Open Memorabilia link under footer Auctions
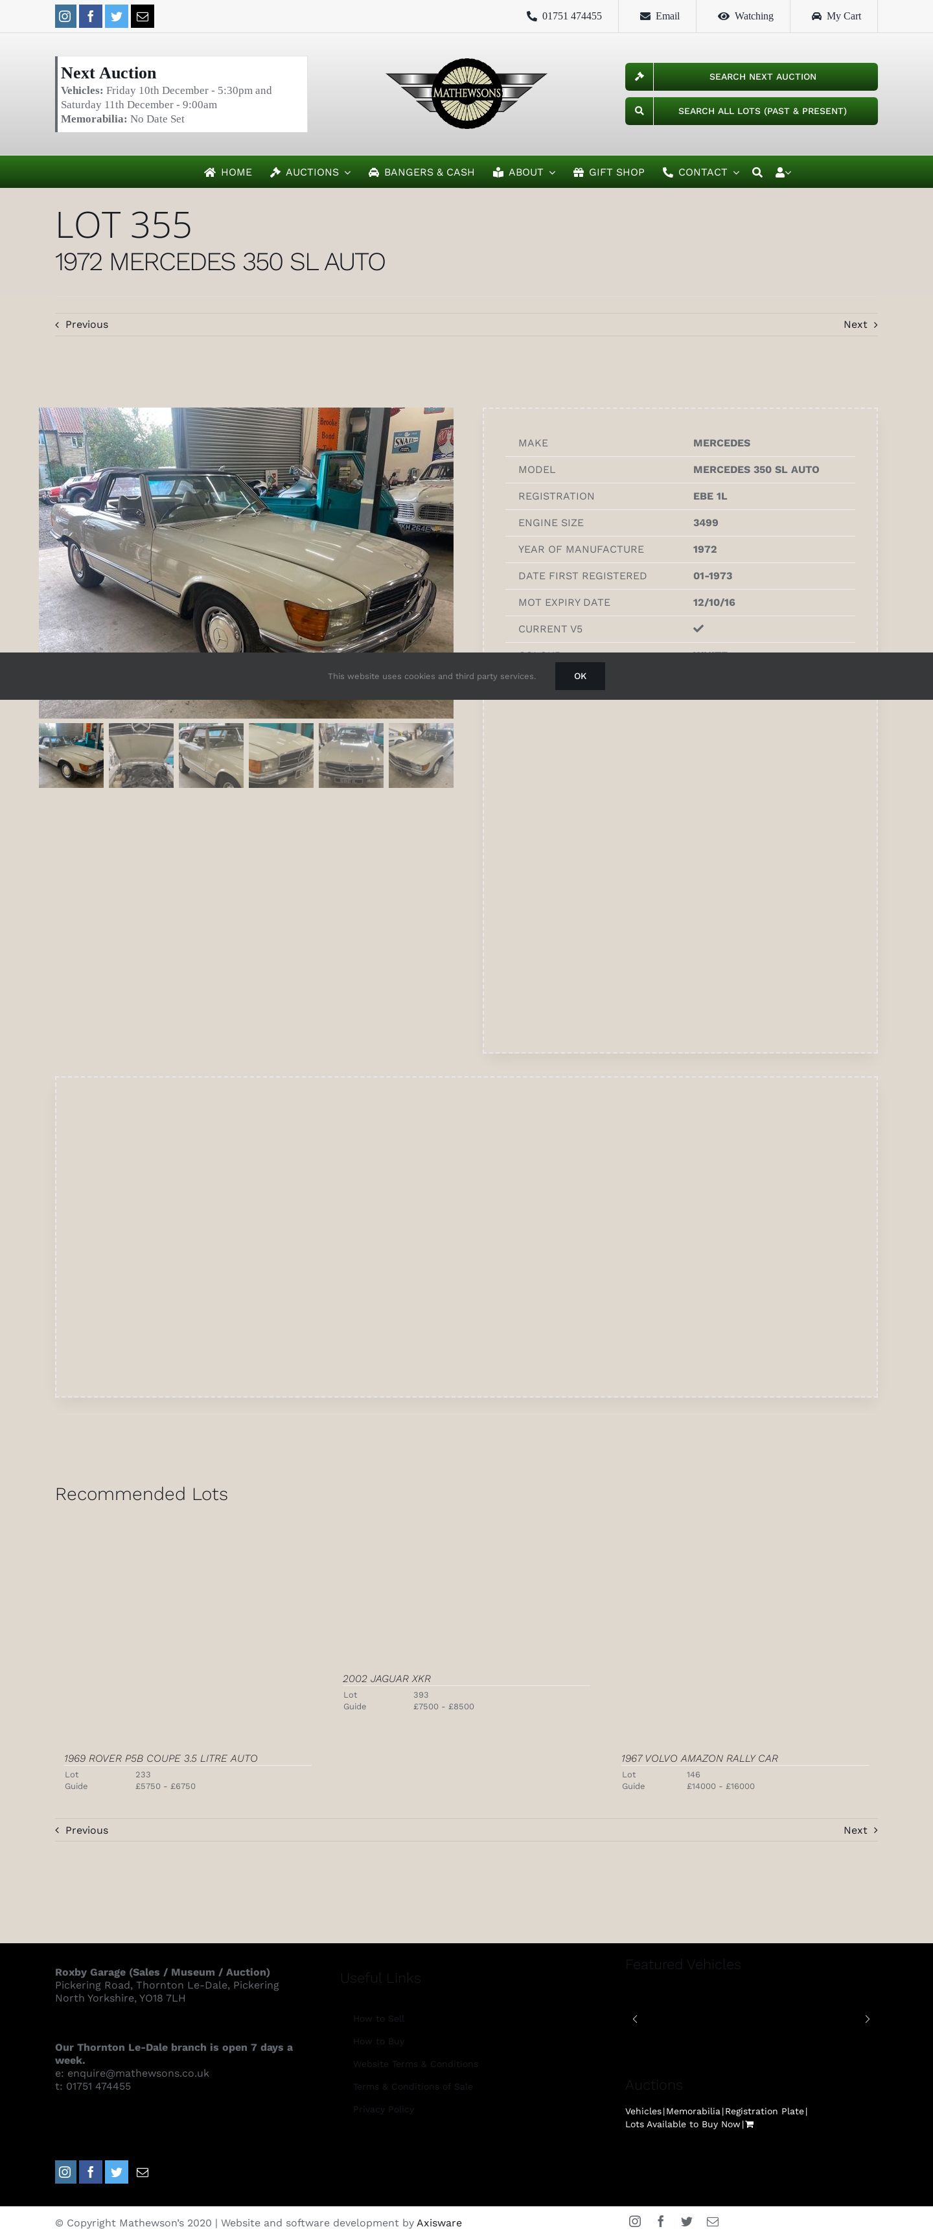The image size is (933, 2240). [693, 2111]
